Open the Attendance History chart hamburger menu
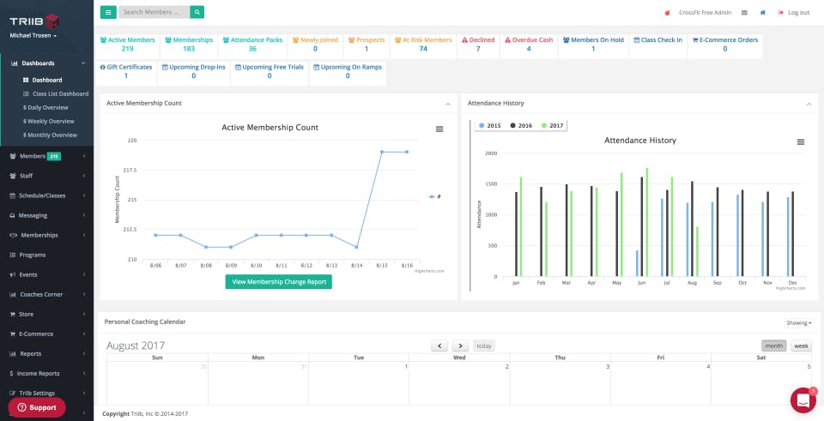Screen dimensions: 824x421 [x=800, y=141]
